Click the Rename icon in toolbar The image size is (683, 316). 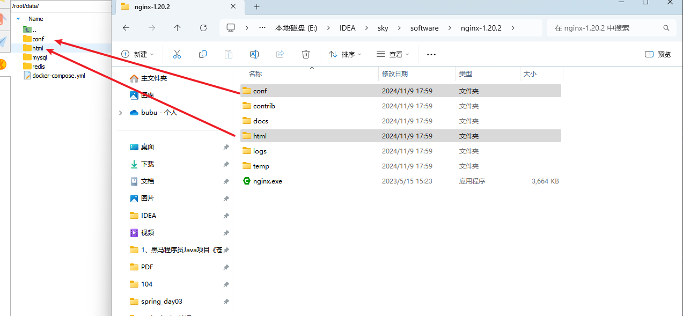(254, 54)
